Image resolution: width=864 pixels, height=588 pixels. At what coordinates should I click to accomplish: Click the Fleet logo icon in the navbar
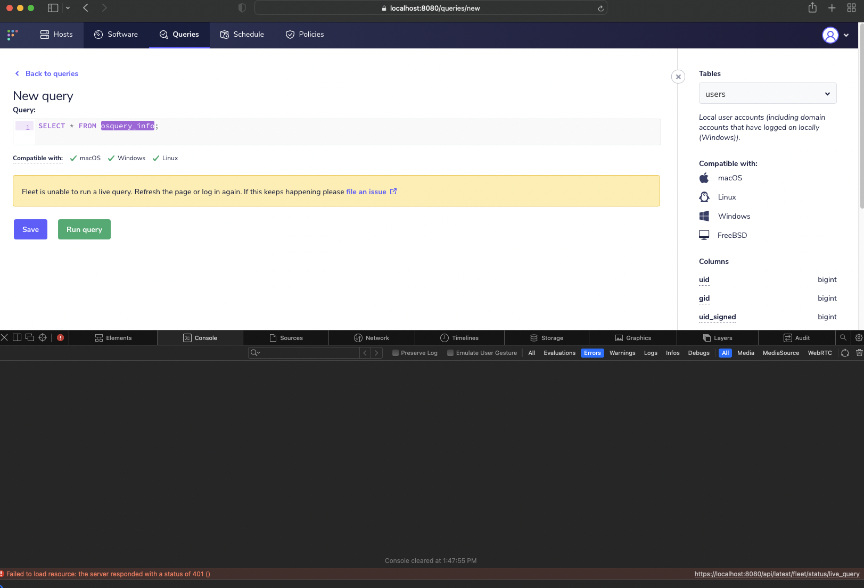tap(12, 35)
